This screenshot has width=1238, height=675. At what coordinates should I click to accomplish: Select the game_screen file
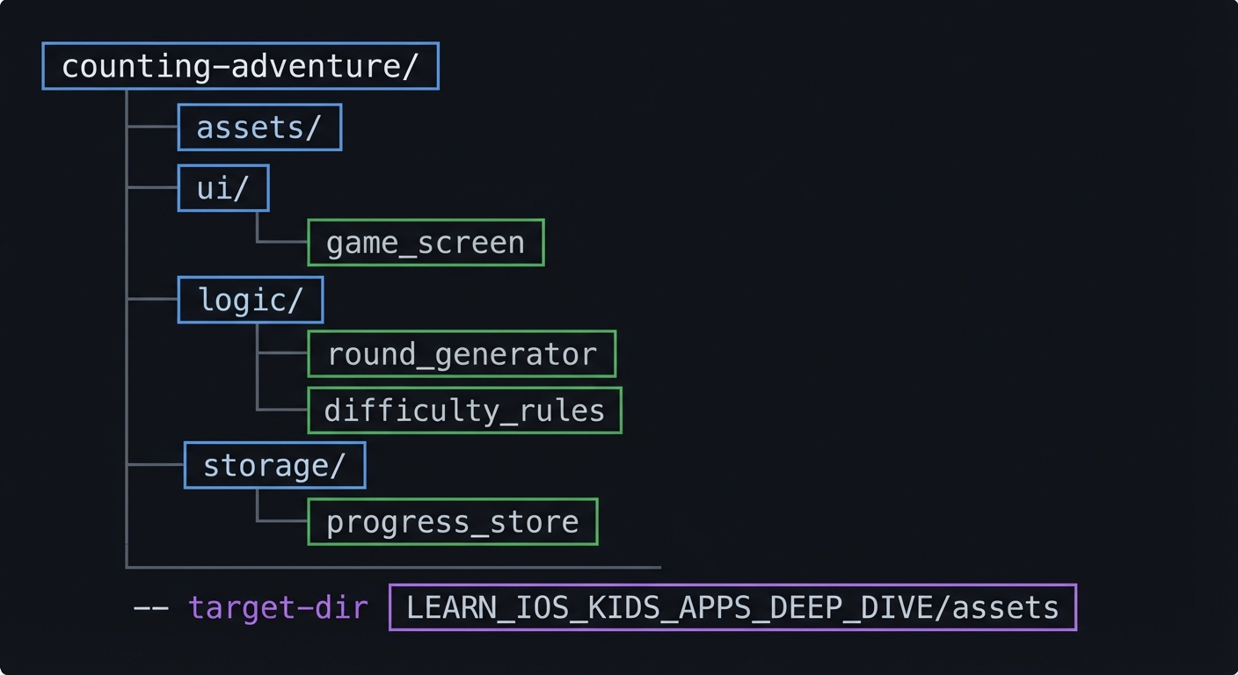(426, 243)
